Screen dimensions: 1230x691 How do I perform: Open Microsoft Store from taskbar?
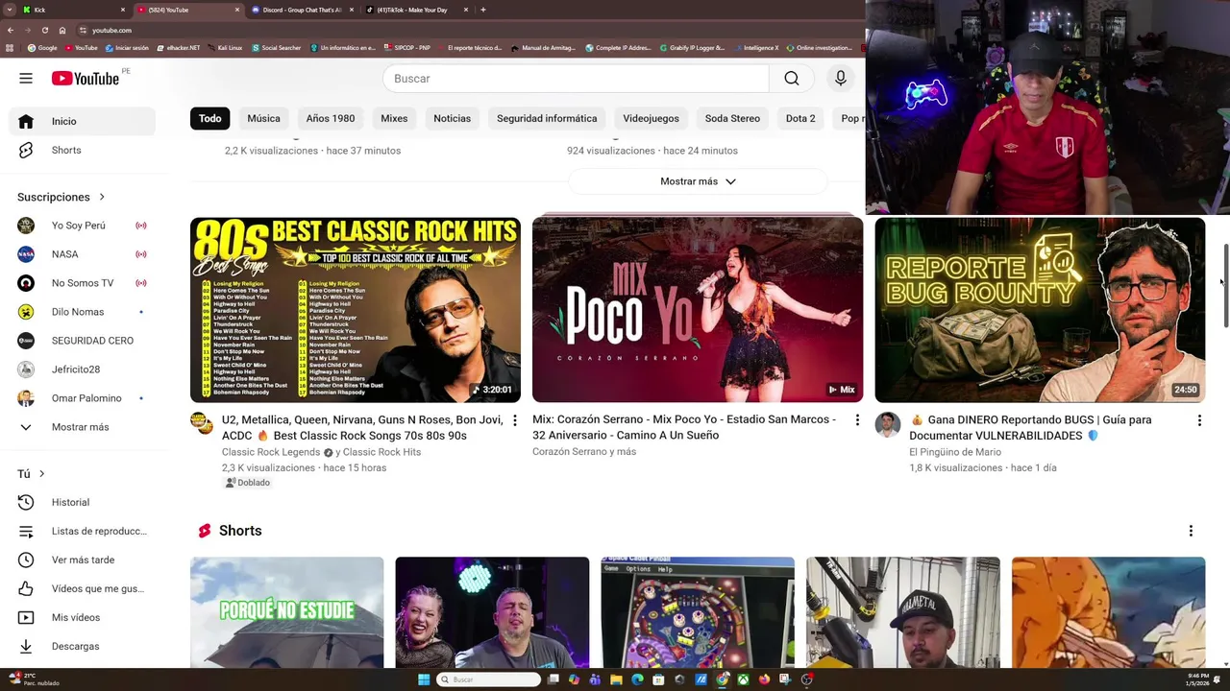[x=658, y=679]
